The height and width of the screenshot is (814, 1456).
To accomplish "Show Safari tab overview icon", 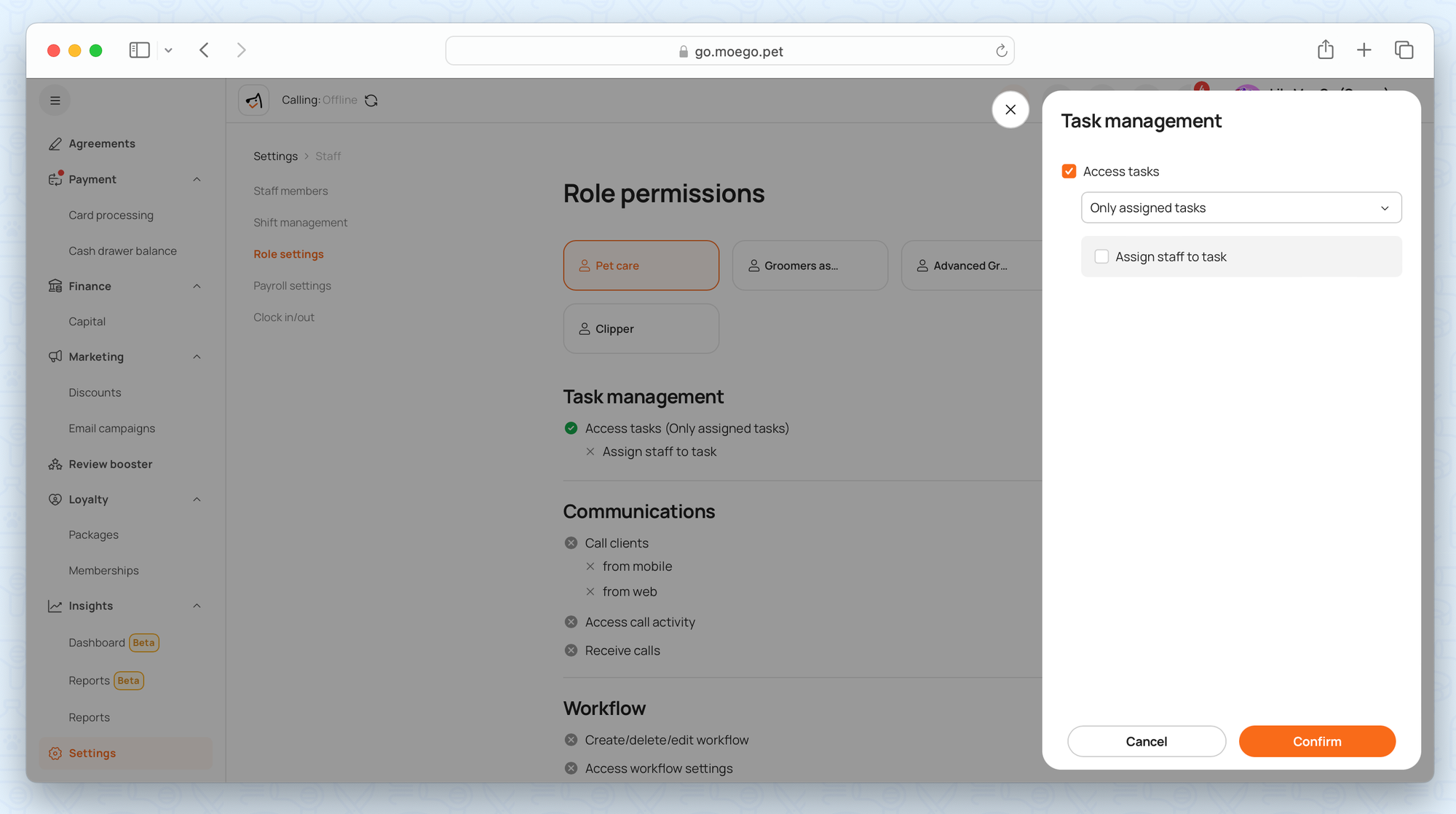I will pyautogui.click(x=1404, y=50).
